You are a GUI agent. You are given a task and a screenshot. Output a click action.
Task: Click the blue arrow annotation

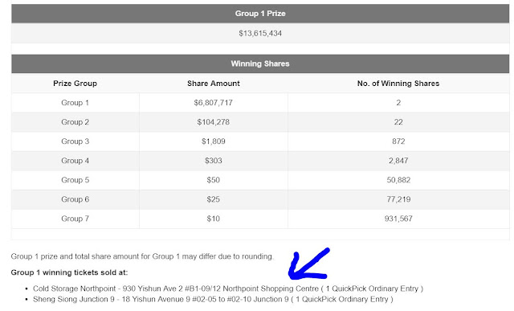tap(308, 264)
